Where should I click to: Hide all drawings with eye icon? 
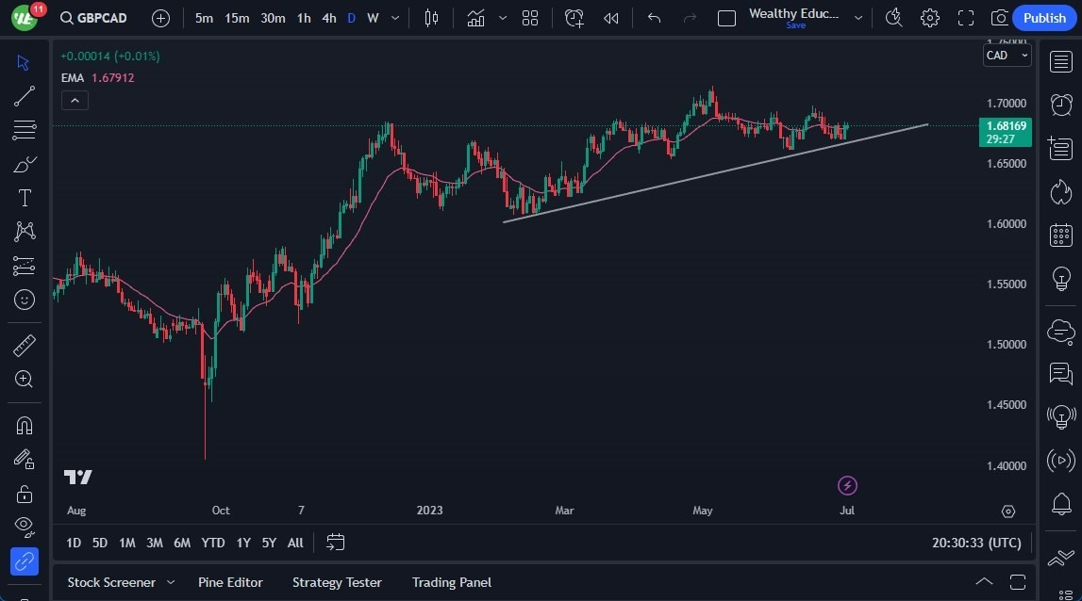point(25,526)
